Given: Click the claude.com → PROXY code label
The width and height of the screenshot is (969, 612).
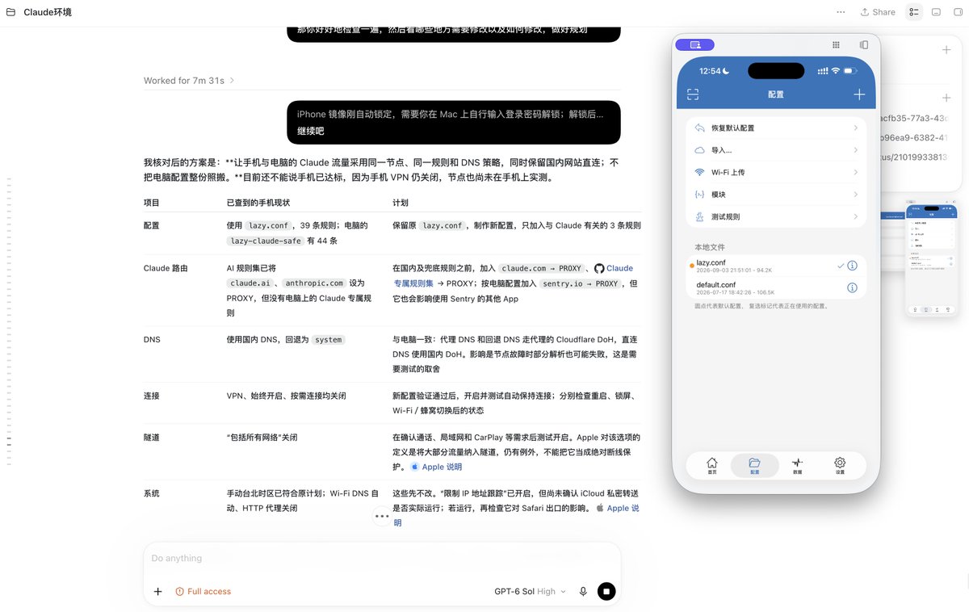Looking at the screenshot, I should 542,268.
